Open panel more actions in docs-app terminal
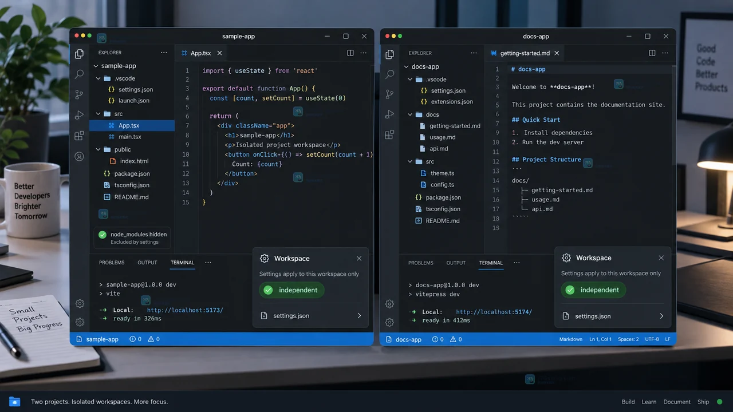This screenshot has width=733, height=412. 517,263
